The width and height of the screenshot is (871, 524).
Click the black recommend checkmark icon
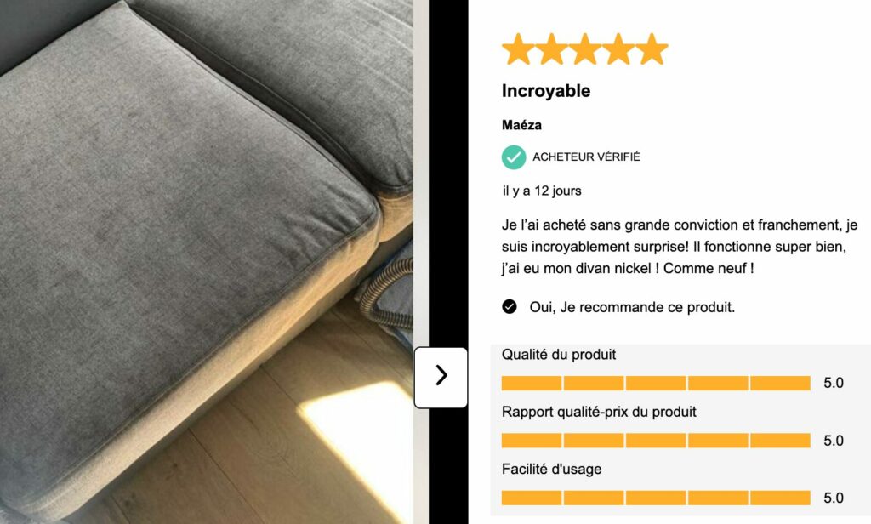pos(510,307)
